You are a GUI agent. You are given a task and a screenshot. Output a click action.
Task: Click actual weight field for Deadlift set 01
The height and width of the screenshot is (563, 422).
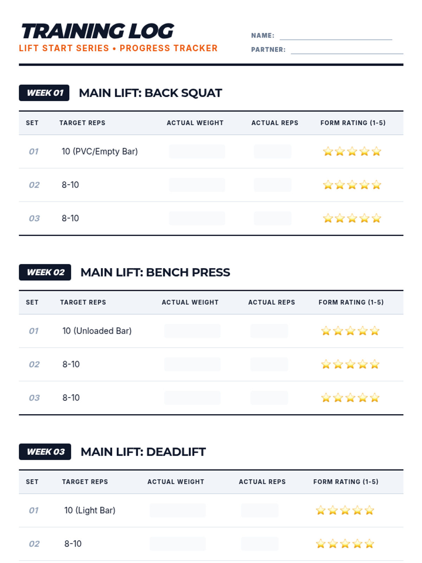pyautogui.click(x=178, y=511)
